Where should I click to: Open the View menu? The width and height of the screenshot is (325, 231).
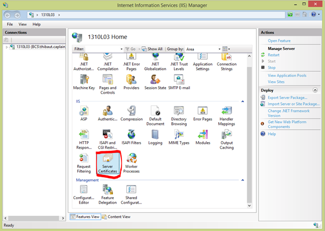pyautogui.click(x=23, y=24)
